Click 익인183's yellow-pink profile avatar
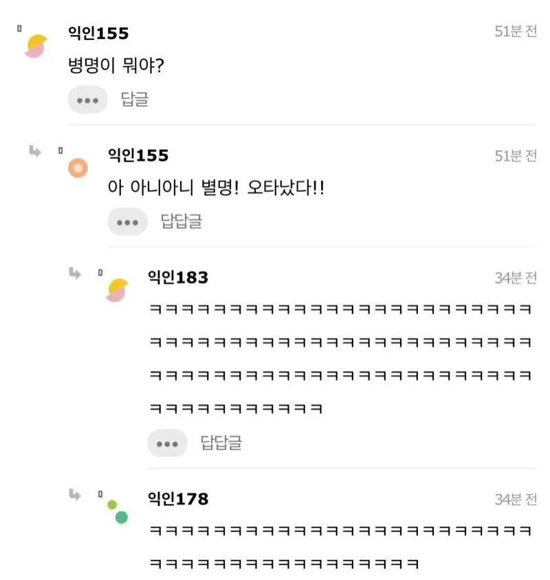 118,290
